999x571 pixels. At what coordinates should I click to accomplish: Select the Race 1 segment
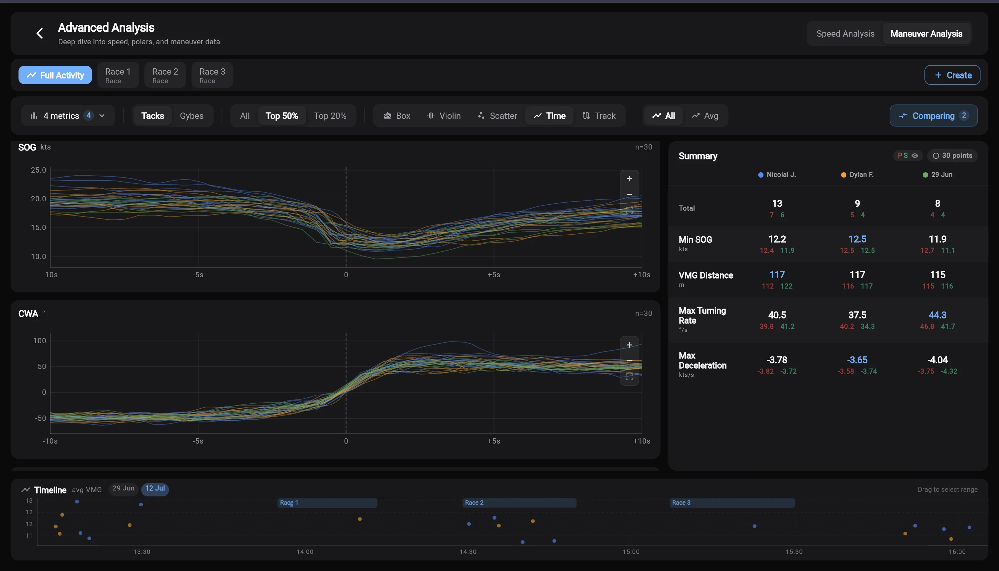(118, 75)
